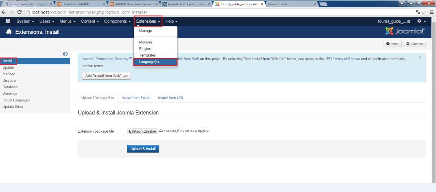The width and height of the screenshot is (436, 192).
Task: Select Install in the left sidebar
Action: point(35,61)
